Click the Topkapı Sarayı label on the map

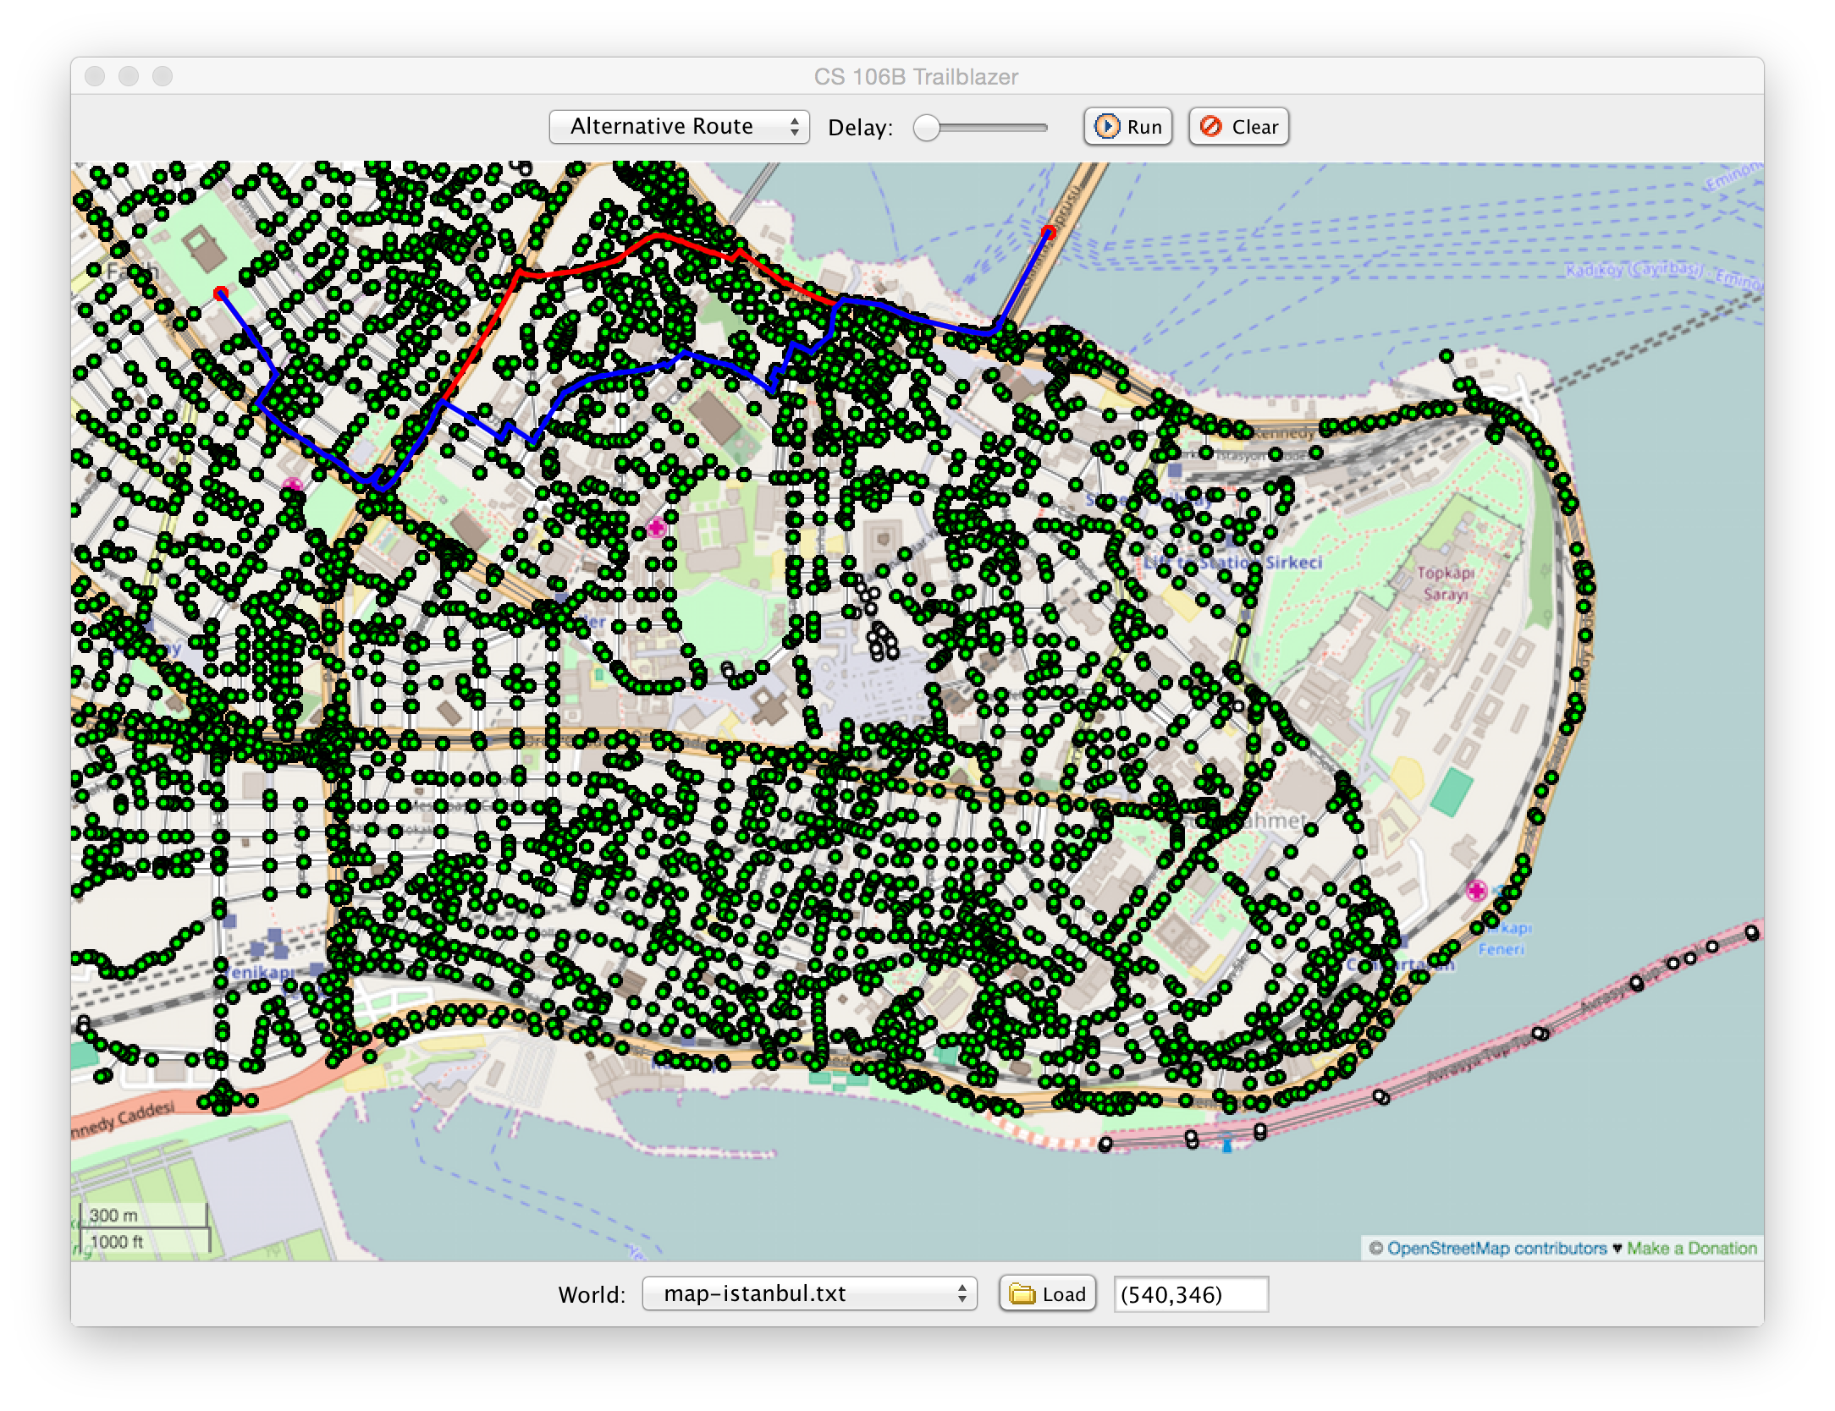tap(1445, 583)
